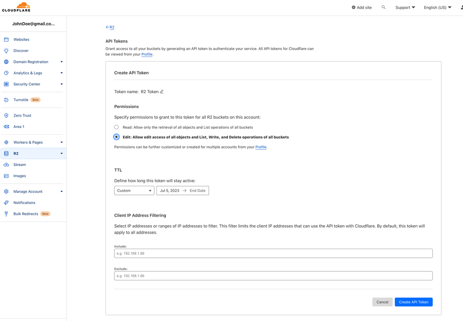
Task: Select the Read permission option
Action: tap(116, 127)
